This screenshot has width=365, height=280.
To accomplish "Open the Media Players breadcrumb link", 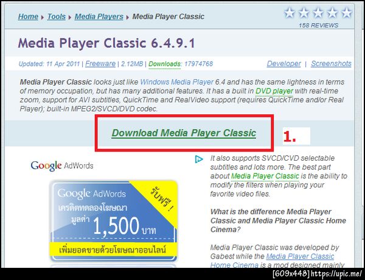I will [x=99, y=16].
